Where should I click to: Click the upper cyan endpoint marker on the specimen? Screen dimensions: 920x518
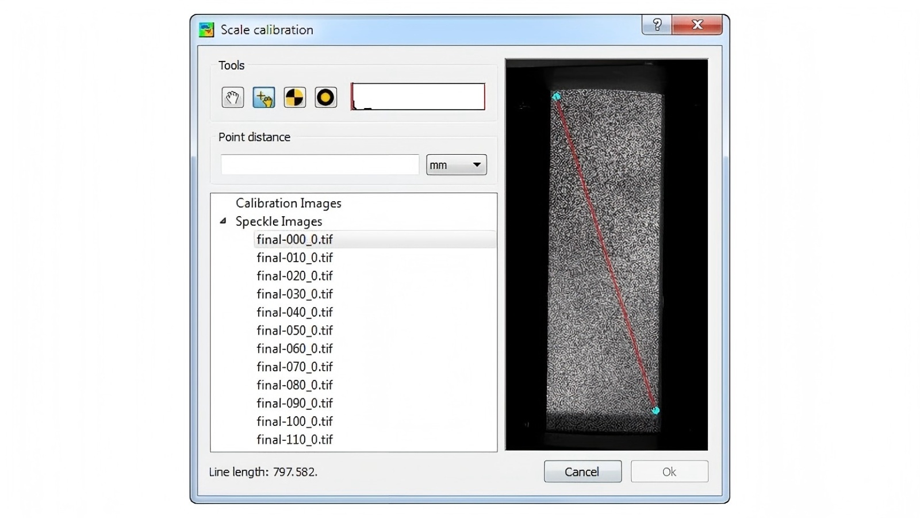[x=556, y=97]
